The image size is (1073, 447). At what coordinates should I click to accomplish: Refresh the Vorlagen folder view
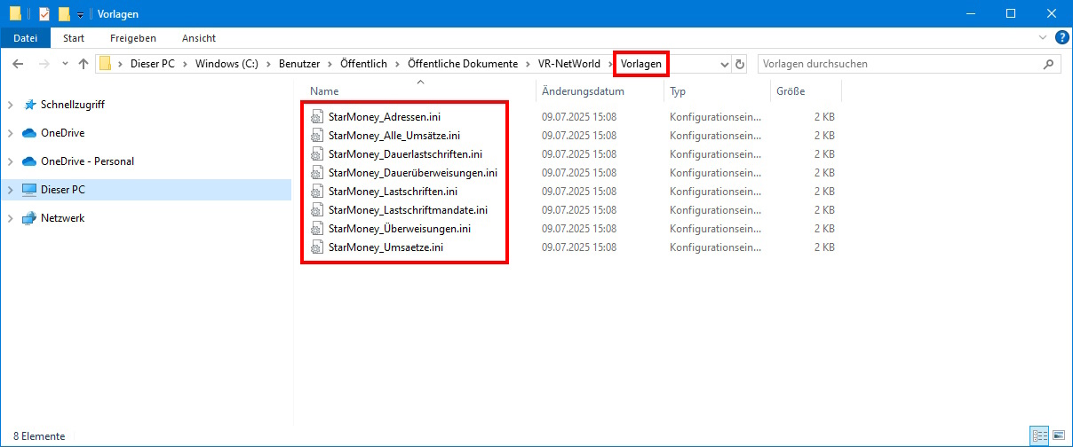click(x=740, y=64)
